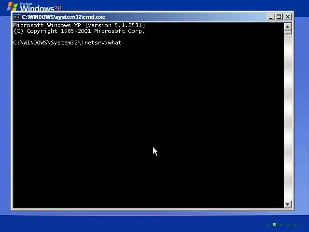Image resolution: width=309 pixels, height=232 pixels.
Task: Click the scrollbar down arrow
Action: (288, 204)
